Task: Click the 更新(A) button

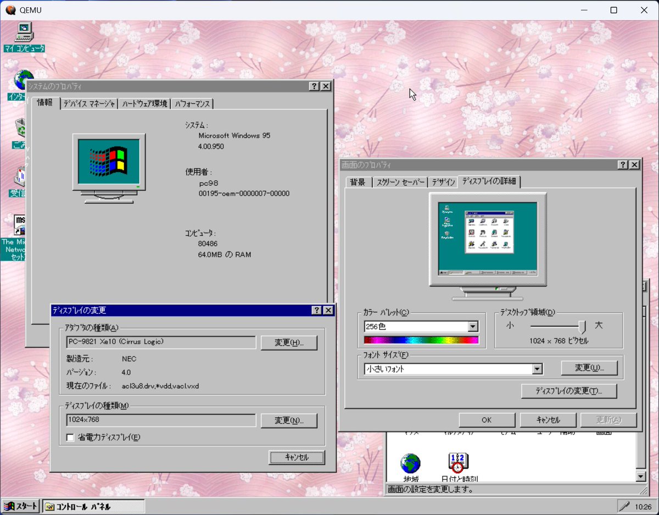Action: point(608,420)
